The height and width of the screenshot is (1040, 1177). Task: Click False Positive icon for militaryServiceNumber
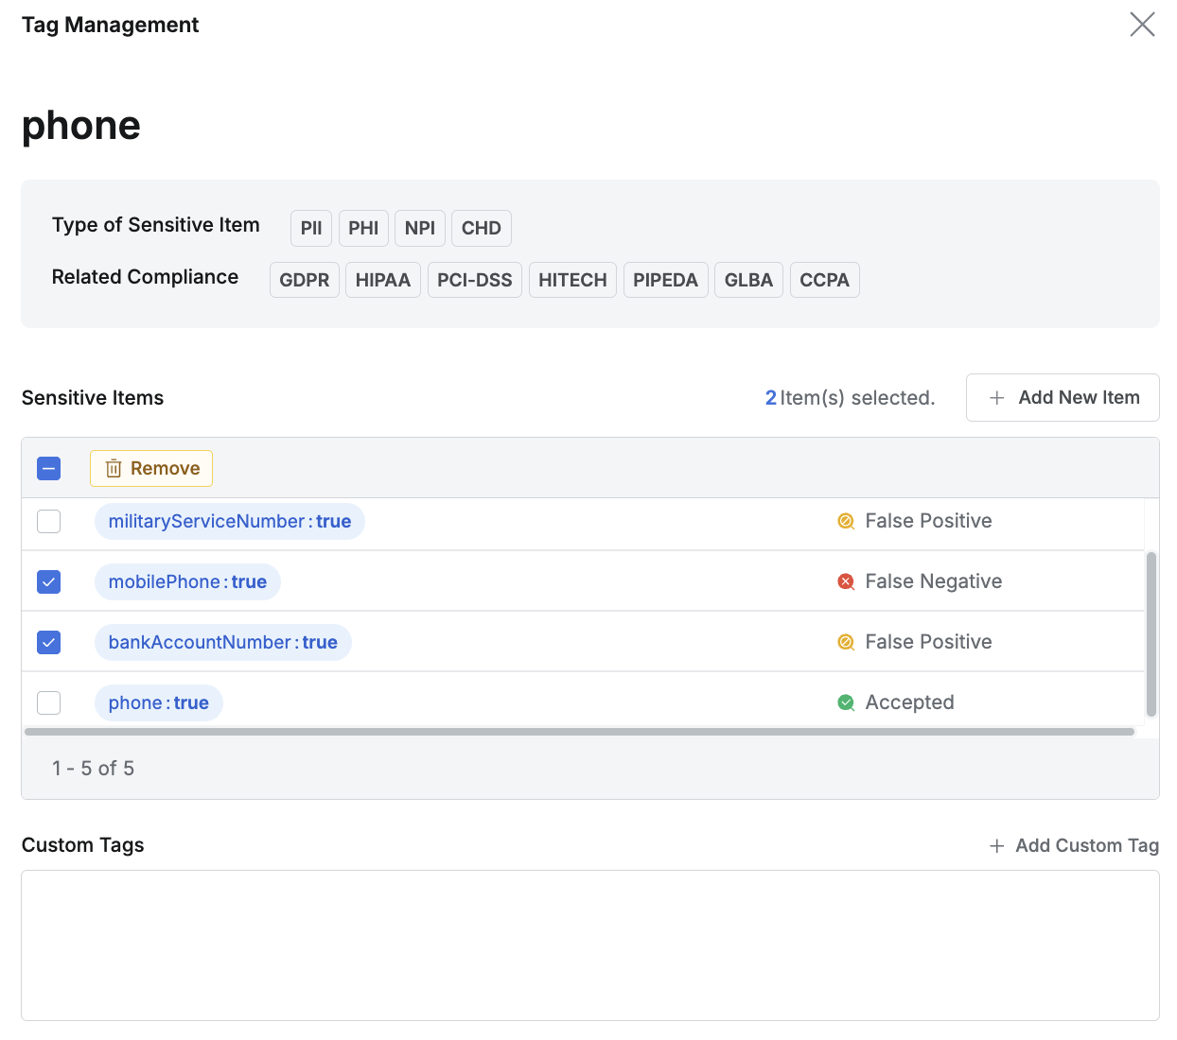click(846, 521)
